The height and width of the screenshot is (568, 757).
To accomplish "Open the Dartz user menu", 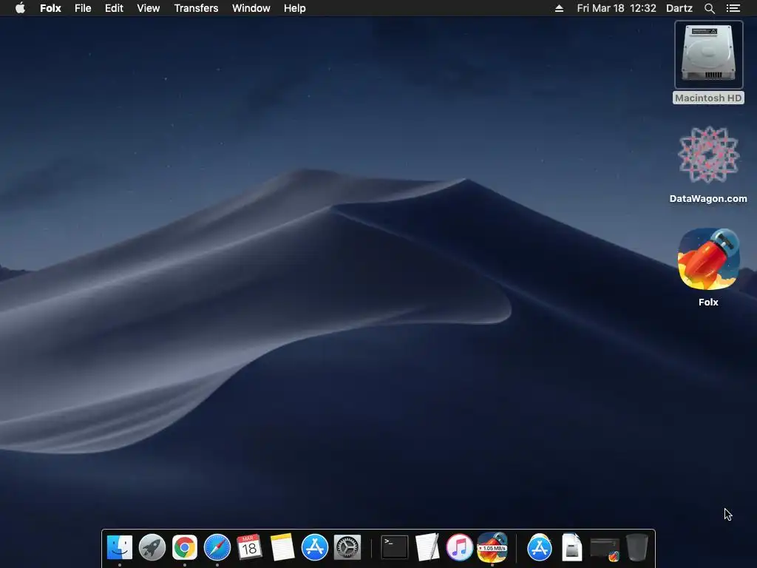I will point(679,8).
